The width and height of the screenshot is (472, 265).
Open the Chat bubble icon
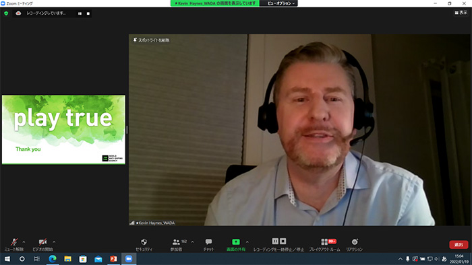click(208, 241)
